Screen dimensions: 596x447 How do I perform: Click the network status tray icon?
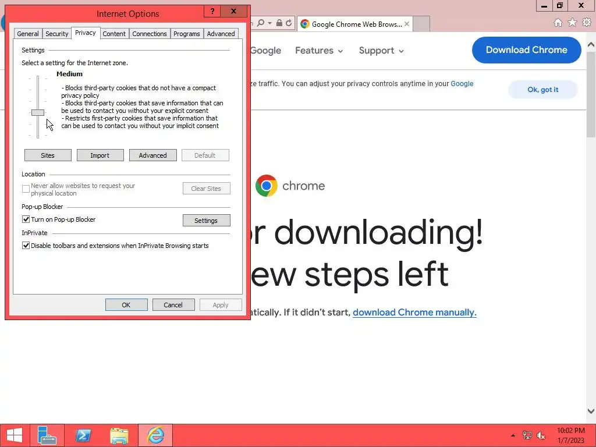(527, 435)
